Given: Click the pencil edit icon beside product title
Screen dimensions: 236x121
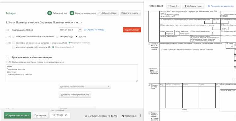Looking at the screenshot, I should [81, 23].
